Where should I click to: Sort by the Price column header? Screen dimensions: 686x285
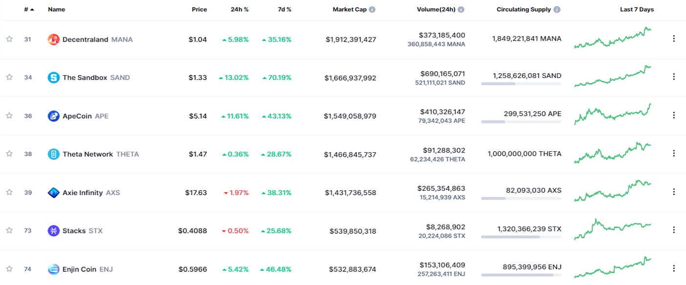pos(199,10)
